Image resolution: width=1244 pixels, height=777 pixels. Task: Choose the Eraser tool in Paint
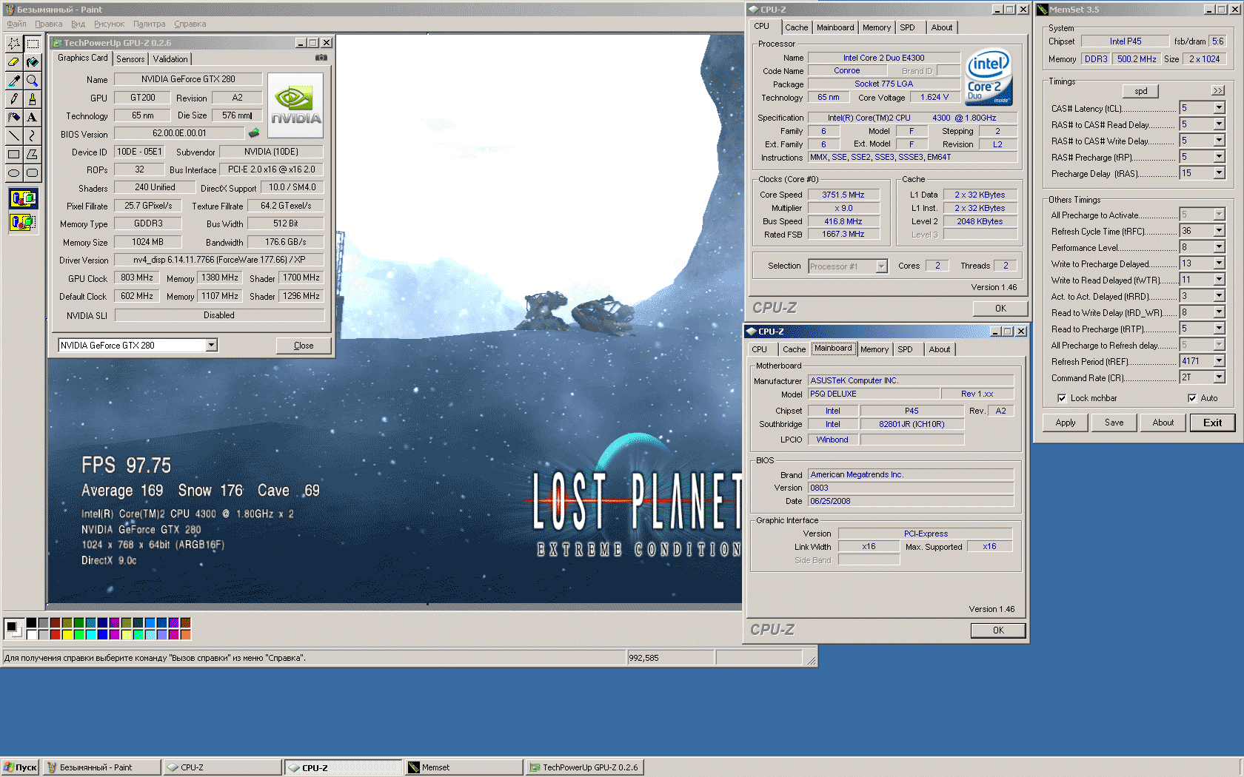point(14,62)
